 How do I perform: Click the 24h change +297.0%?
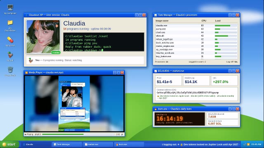(x=220, y=82)
